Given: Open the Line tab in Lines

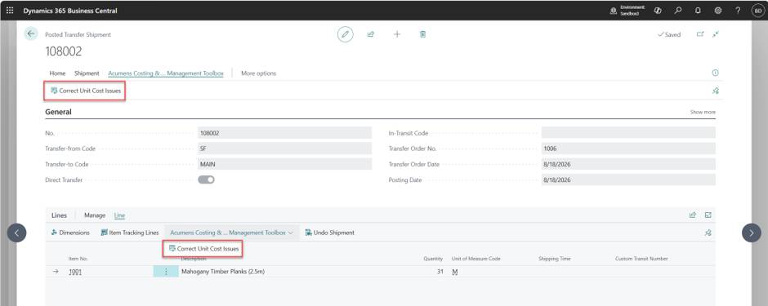Looking at the screenshot, I should (119, 215).
